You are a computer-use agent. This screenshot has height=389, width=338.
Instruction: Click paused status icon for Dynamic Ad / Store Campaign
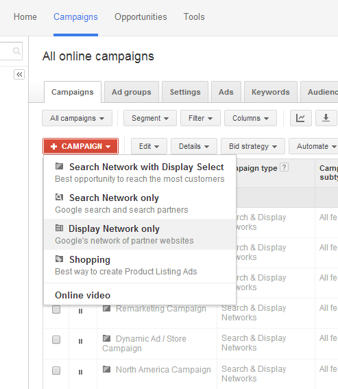click(x=80, y=342)
